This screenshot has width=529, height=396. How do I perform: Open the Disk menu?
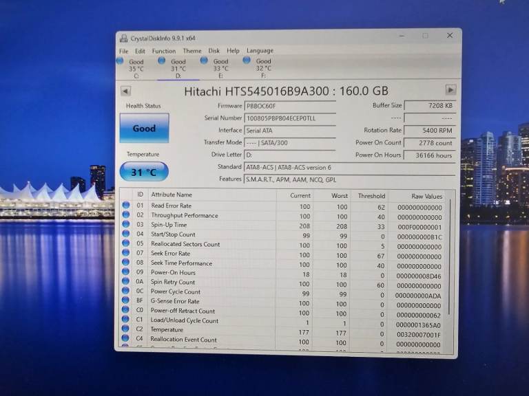[214, 51]
